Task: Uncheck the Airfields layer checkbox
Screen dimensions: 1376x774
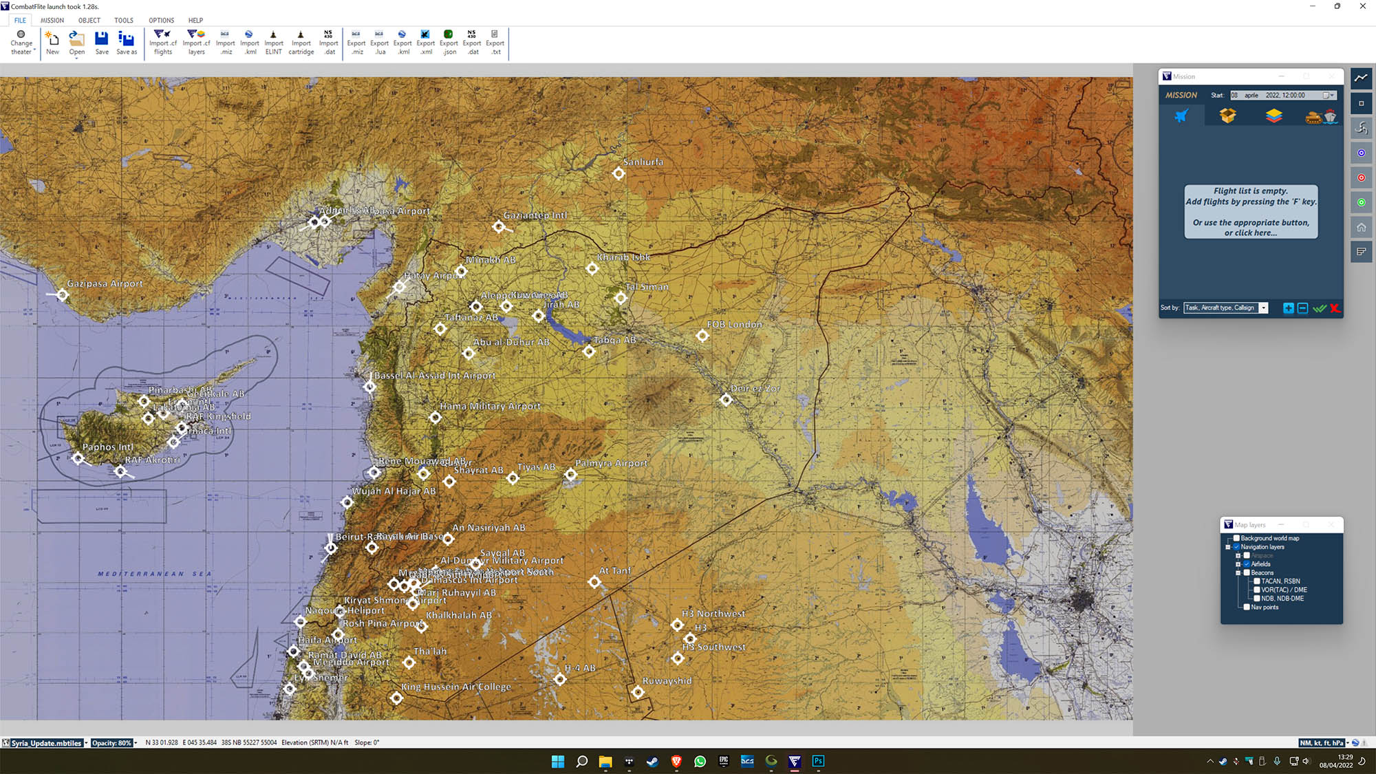Action: pyautogui.click(x=1247, y=564)
